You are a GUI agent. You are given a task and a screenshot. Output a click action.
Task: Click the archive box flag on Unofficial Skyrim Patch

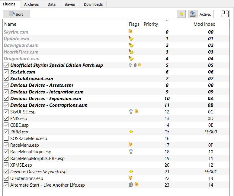pos(140,65)
